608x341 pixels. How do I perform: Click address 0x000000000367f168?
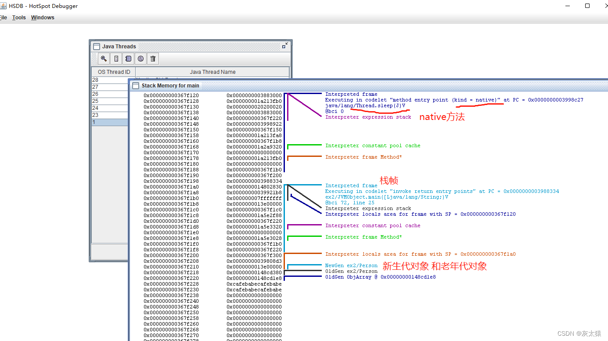click(x=171, y=147)
